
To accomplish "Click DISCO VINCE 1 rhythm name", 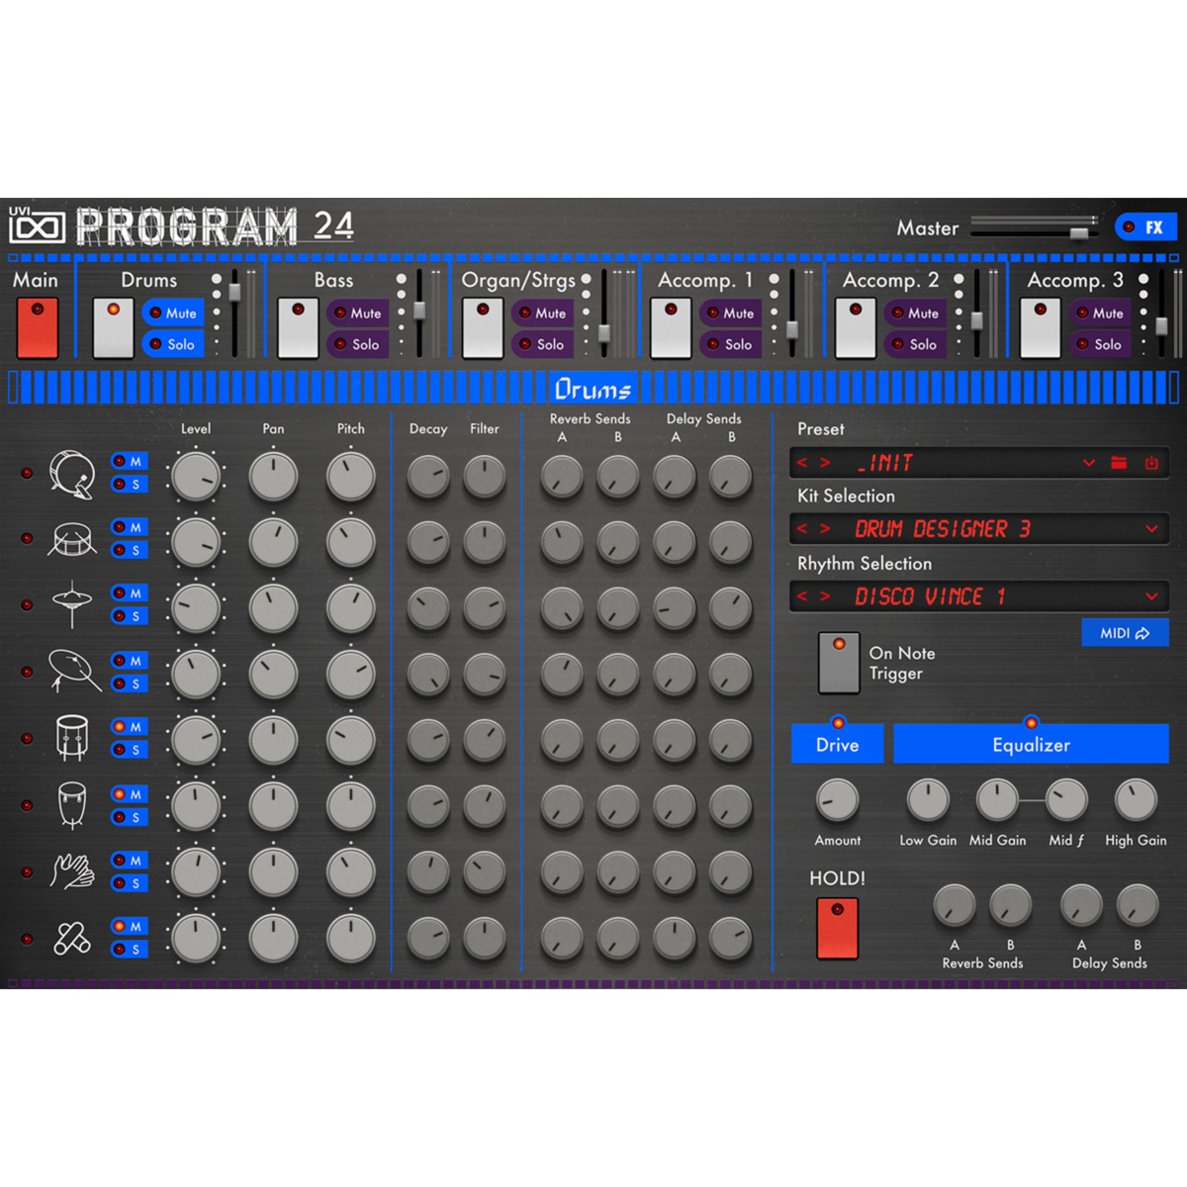I will pyautogui.click(x=931, y=596).
